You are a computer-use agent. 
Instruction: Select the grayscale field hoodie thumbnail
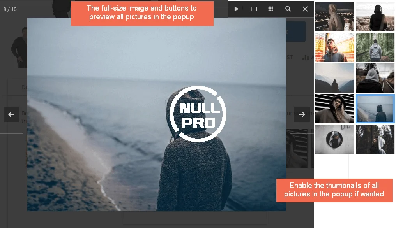tap(375, 16)
